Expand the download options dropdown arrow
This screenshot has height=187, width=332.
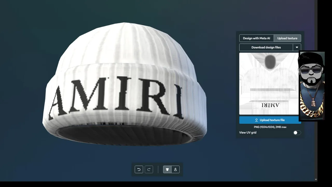tap(297, 47)
